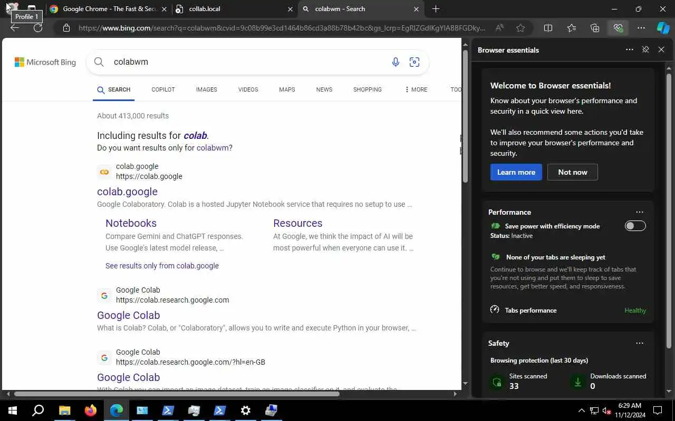
Task: Click Profile 1 avatar icon
Action: tap(12, 8)
